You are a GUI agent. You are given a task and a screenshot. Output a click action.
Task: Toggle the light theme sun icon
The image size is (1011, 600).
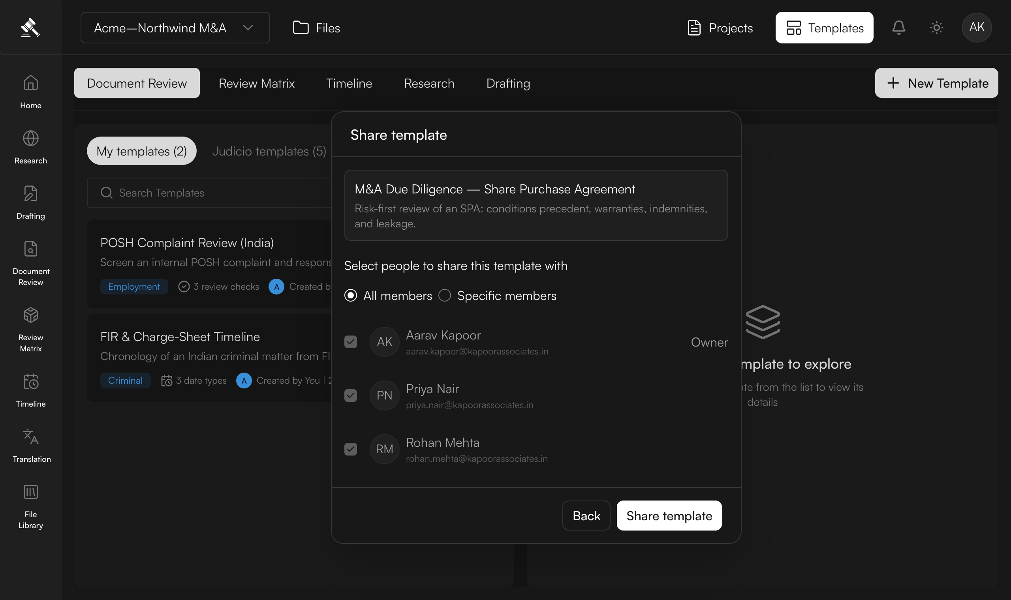coord(936,28)
